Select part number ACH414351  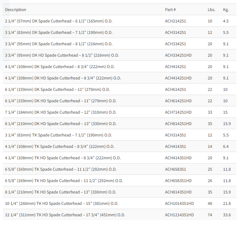pyautogui.click(x=175, y=146)
